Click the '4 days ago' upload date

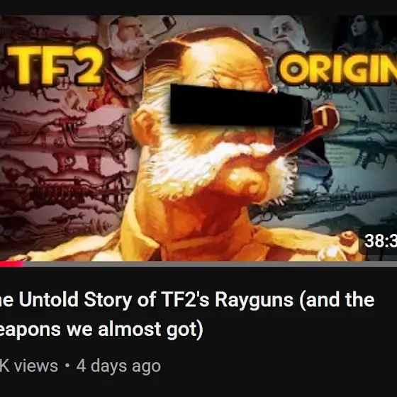point(118,366)
